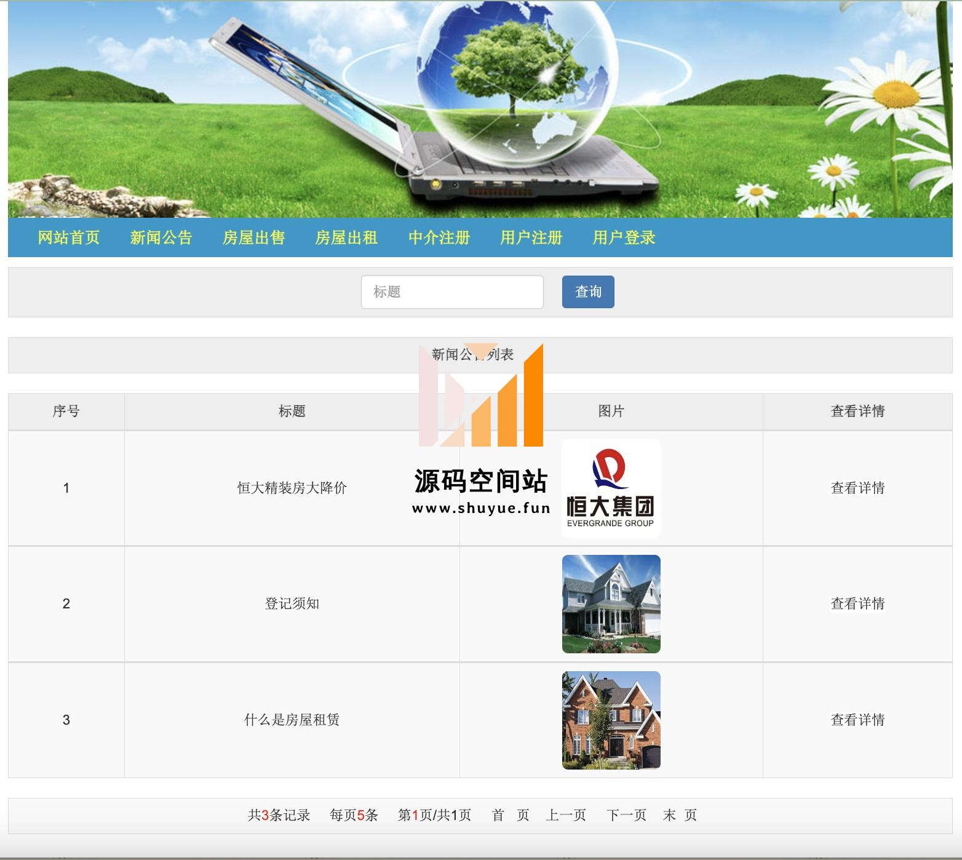Click the Evergrande Group logo thumbnail
The height and width of the screenshot is (860, 962).
[611, 488]
